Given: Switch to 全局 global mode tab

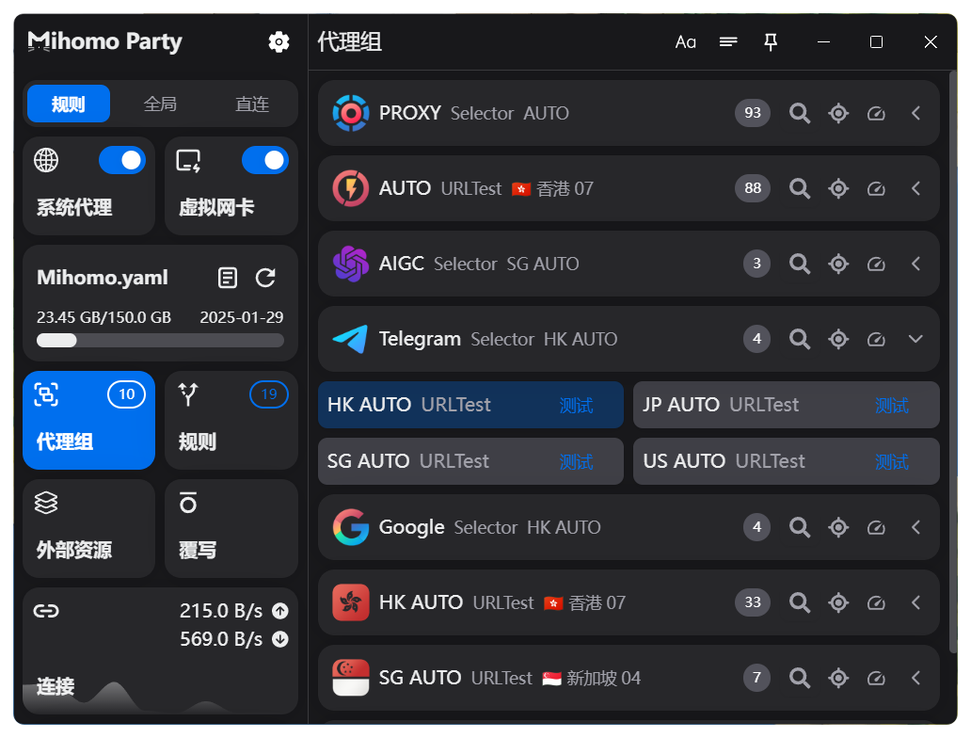Looking at the screenshot, I should pyautogui.click(x=160, y=104).
